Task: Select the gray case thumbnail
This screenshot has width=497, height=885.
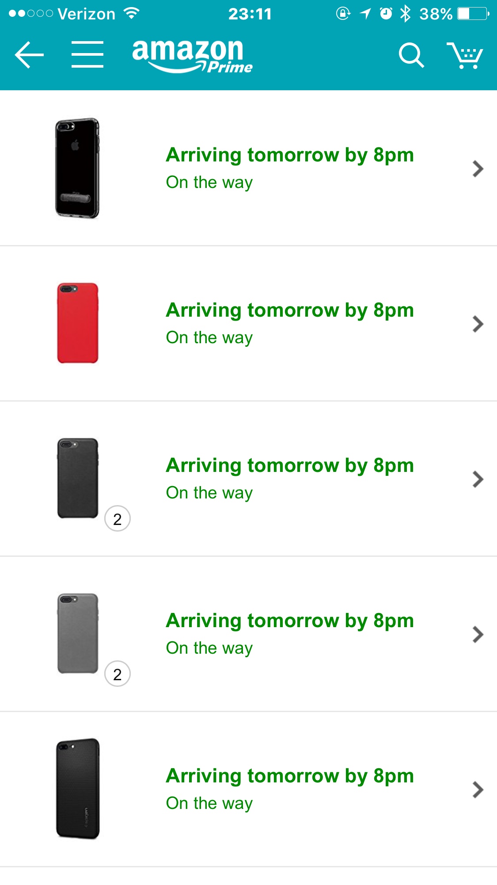Action: pyautogui.click(x=78, y=633)
